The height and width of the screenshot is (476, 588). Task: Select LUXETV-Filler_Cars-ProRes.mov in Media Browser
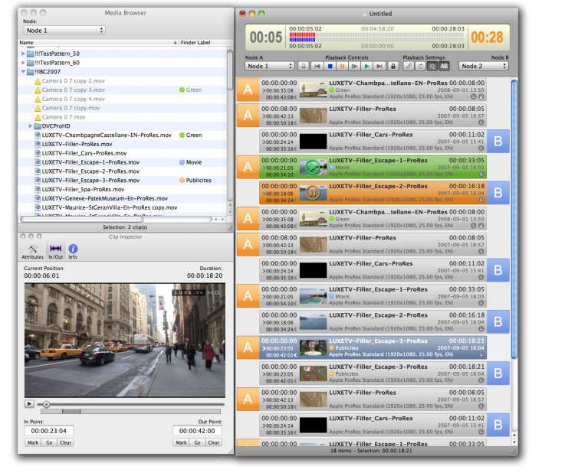[84, 153]
